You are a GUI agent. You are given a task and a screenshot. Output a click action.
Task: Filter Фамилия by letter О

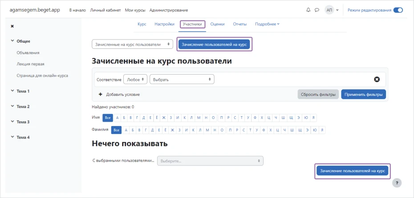click(222, 130)
